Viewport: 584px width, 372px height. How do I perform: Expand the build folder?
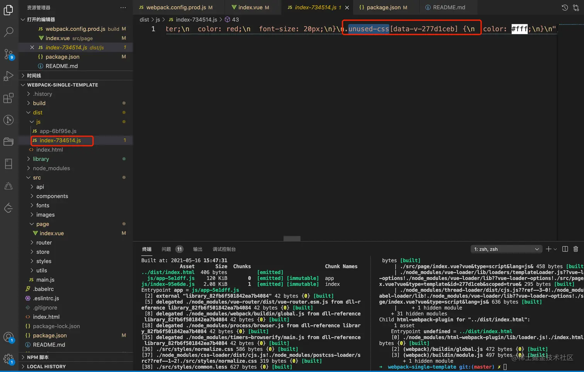pyautogui.click(x=76, y=103)
